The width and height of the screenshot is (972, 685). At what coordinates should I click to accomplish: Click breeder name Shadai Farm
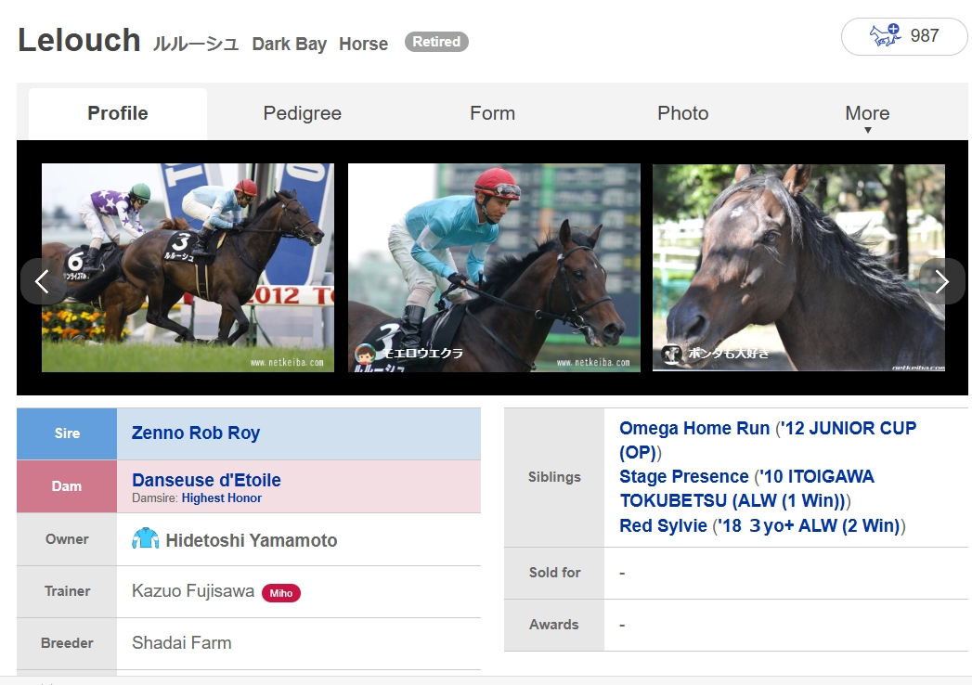click(182, 643)
